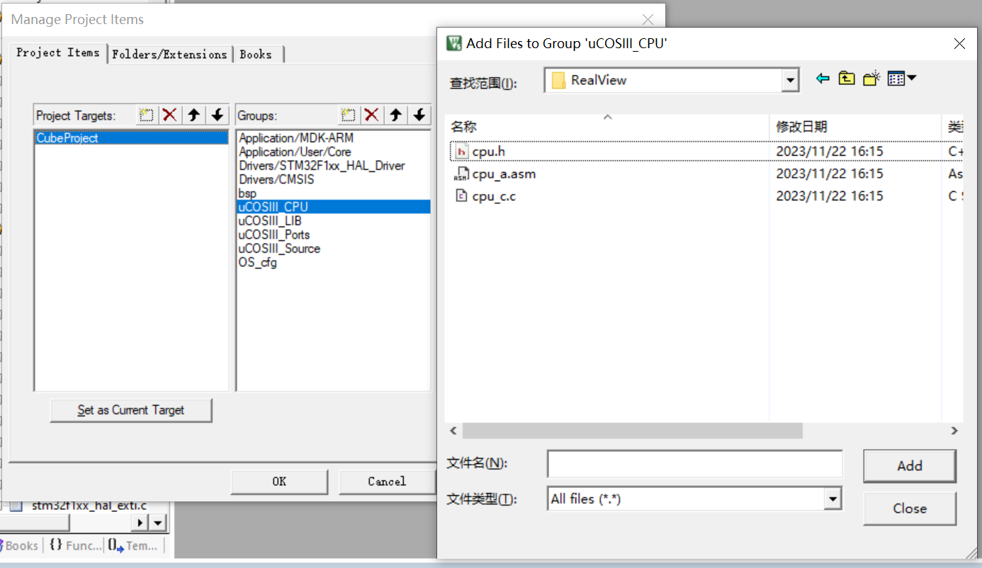Viewport: 982px width, 568px height.
Task: Open dropdown arrow in bottom-left project pane
Action: 158,523
